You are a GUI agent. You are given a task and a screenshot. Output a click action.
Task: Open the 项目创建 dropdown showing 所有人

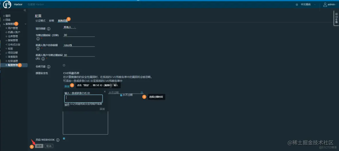tap(69, 27)
